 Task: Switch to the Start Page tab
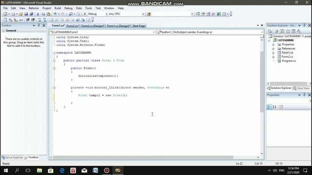[x=138, y=26]
